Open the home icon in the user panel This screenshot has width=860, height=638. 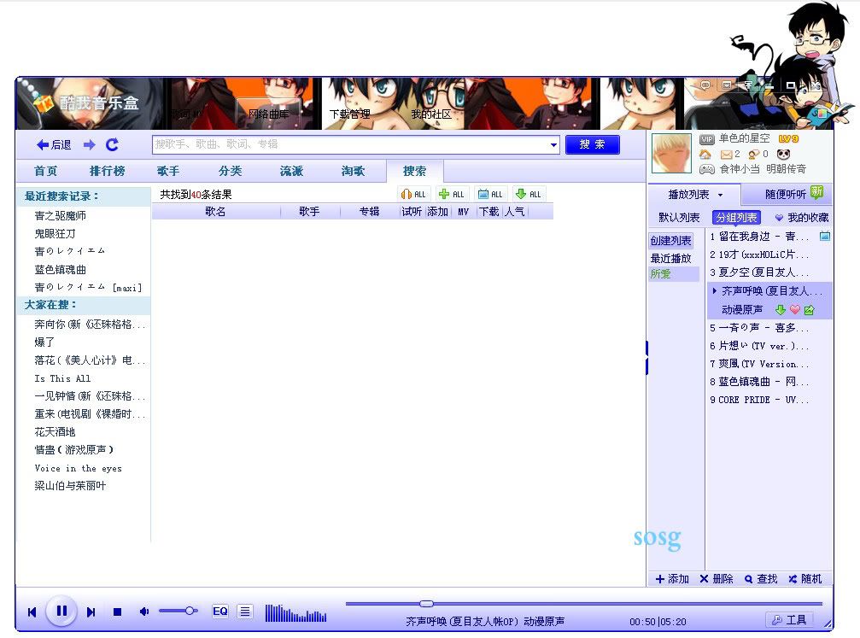pos(705,154)
